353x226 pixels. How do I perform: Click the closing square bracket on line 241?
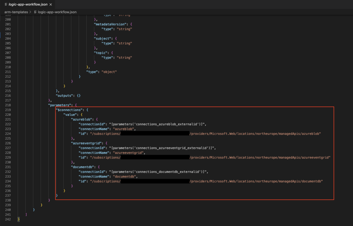click(x=26, y=215)
